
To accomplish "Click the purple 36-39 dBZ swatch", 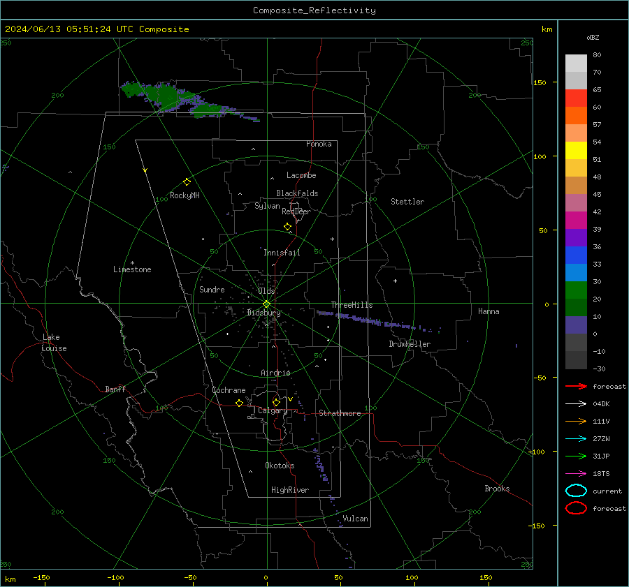I will [576, 237].
